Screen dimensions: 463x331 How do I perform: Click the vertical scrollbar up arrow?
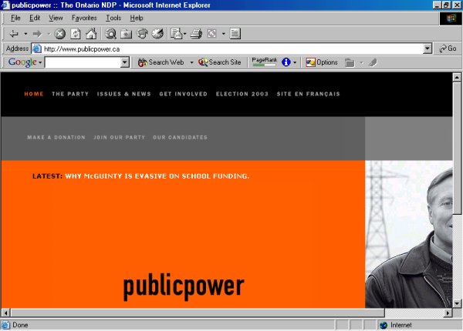(457, 78)
